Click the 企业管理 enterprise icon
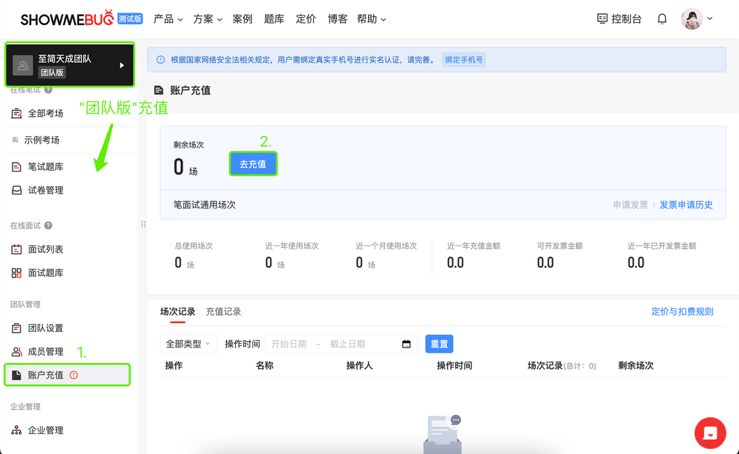The width and height of the screenshot is (739, 454). (18, 430)
